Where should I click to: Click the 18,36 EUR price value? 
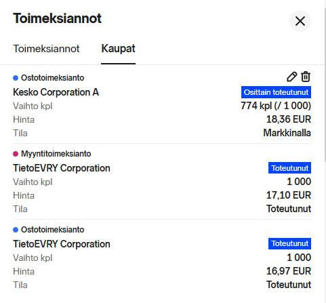pos(289,119)
